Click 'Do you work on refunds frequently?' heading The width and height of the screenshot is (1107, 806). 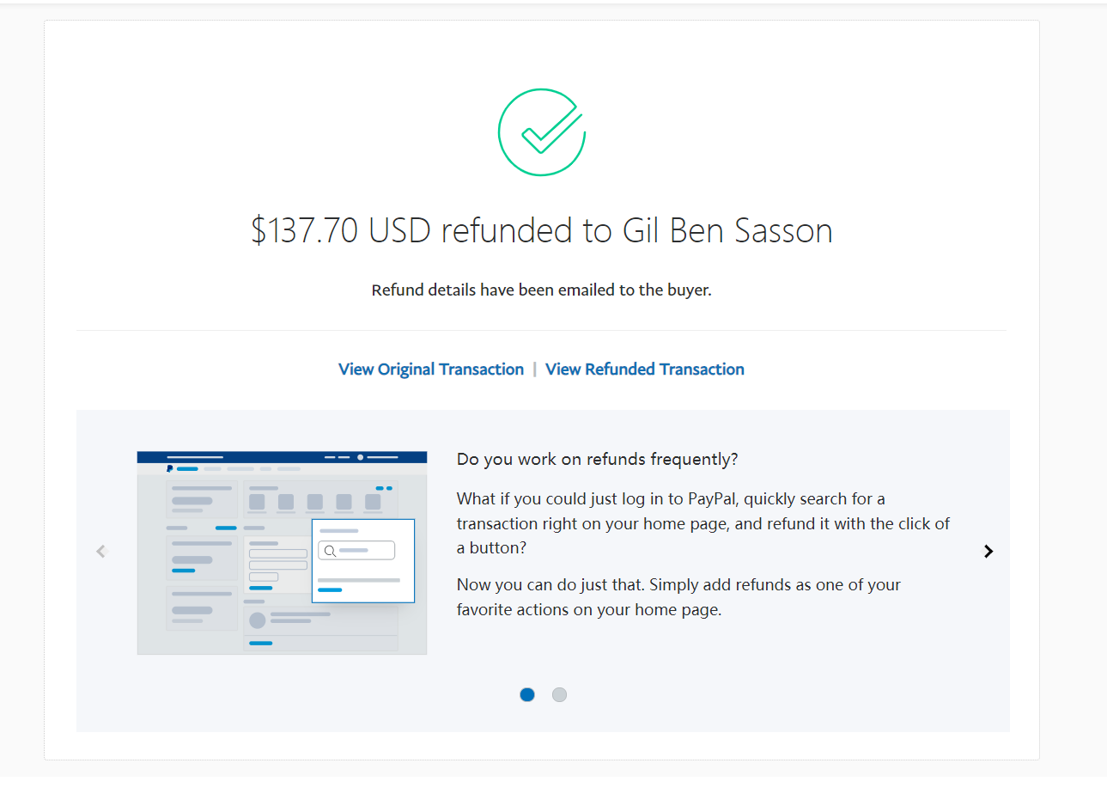click(598, 460)
